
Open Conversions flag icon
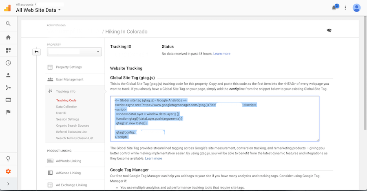click(x=8, y=112)
